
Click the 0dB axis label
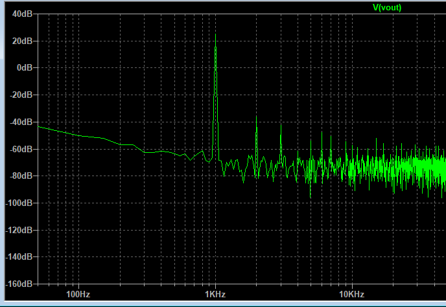coord(25,67)
